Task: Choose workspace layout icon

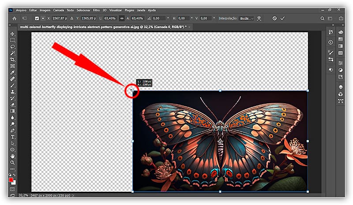Action: pyautogui.click(x=330, y=19)
